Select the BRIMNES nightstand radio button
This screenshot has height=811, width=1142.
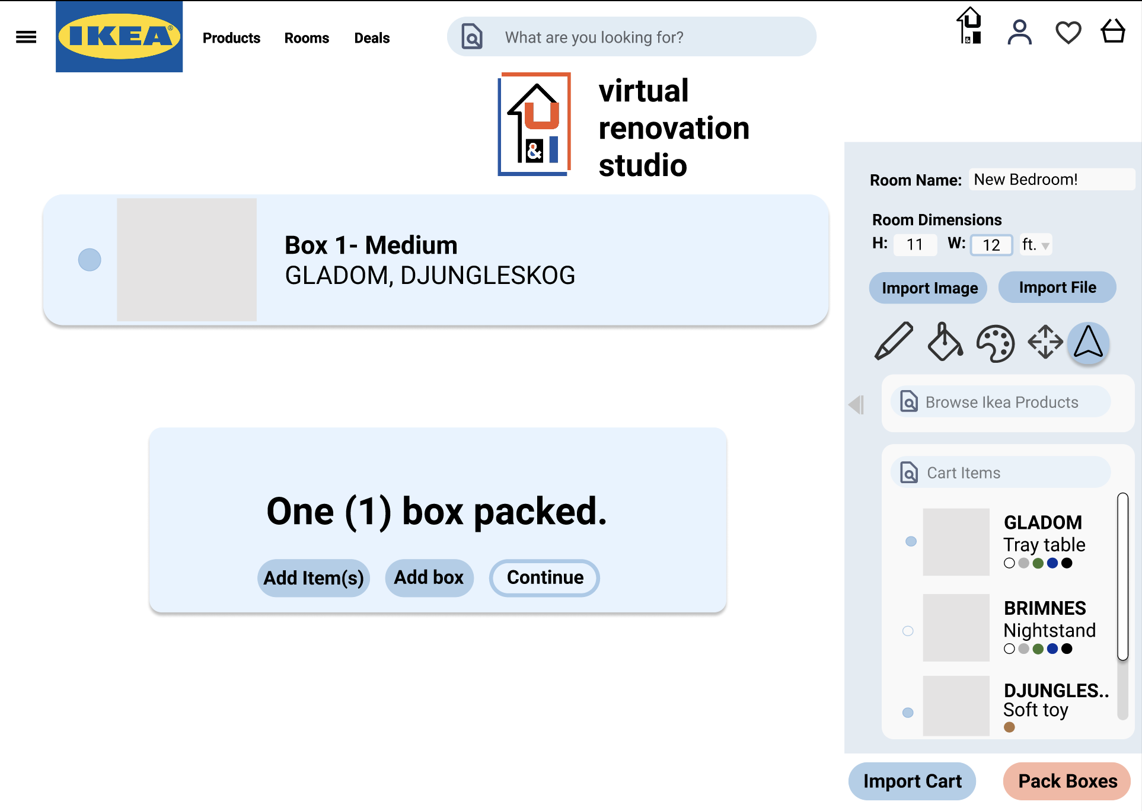click(x=908, y=631)
